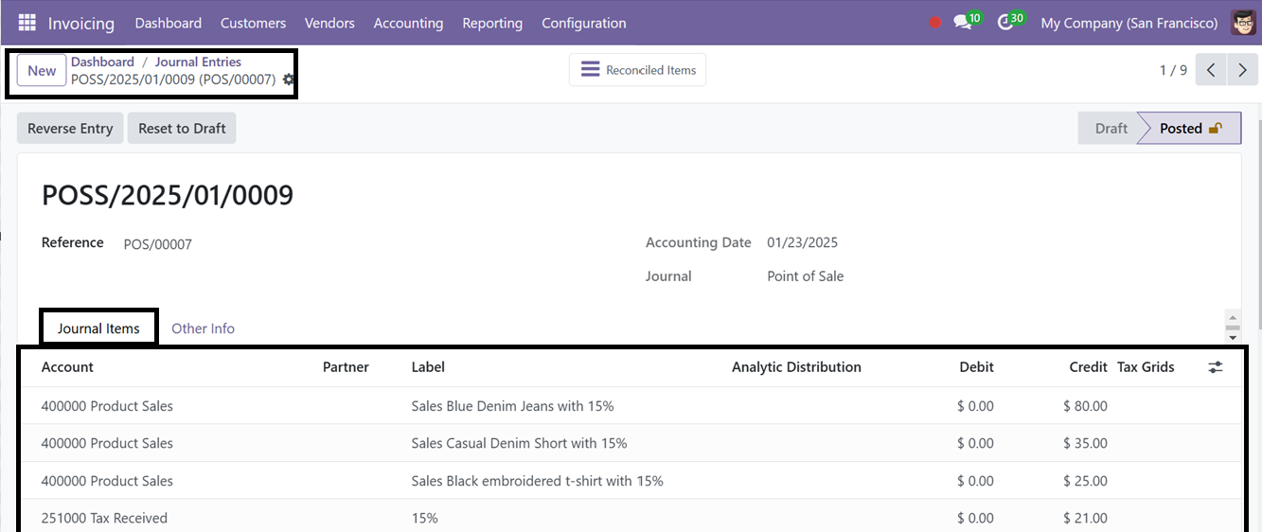1262x532 pixels.
Task: Open the apps grid menu icon
Action: tap(27, 23)
